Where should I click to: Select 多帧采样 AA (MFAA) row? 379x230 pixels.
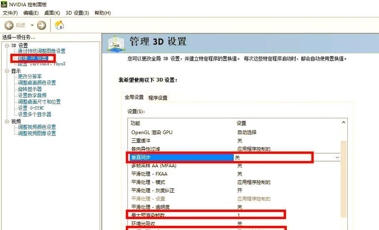click(x=234, y=166)
